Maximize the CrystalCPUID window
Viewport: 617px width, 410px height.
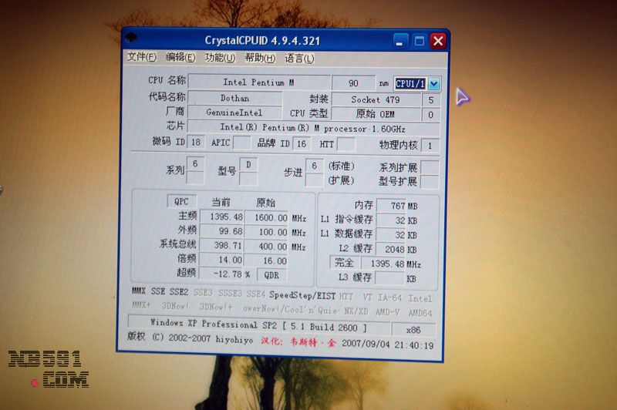tap(420, 41)
